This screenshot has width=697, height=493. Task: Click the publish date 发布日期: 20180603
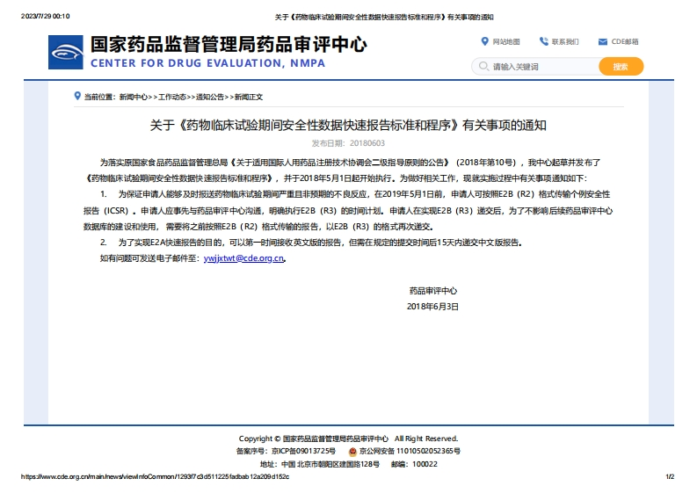(348, 143)
